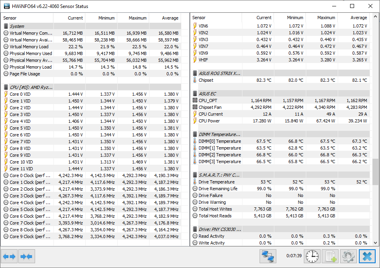The height and width of the screenshot is (268, 380).
Task: Click left pane Current column header
Action: point(69,18)
